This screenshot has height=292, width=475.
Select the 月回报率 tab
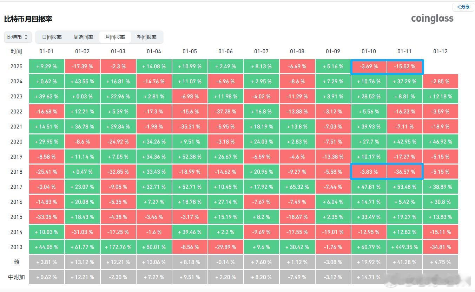click(x=115, y=37)
